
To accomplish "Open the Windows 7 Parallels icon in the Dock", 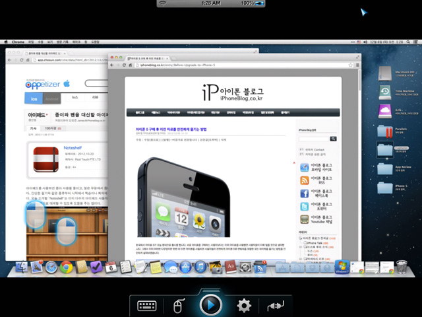I will [342, 267].
